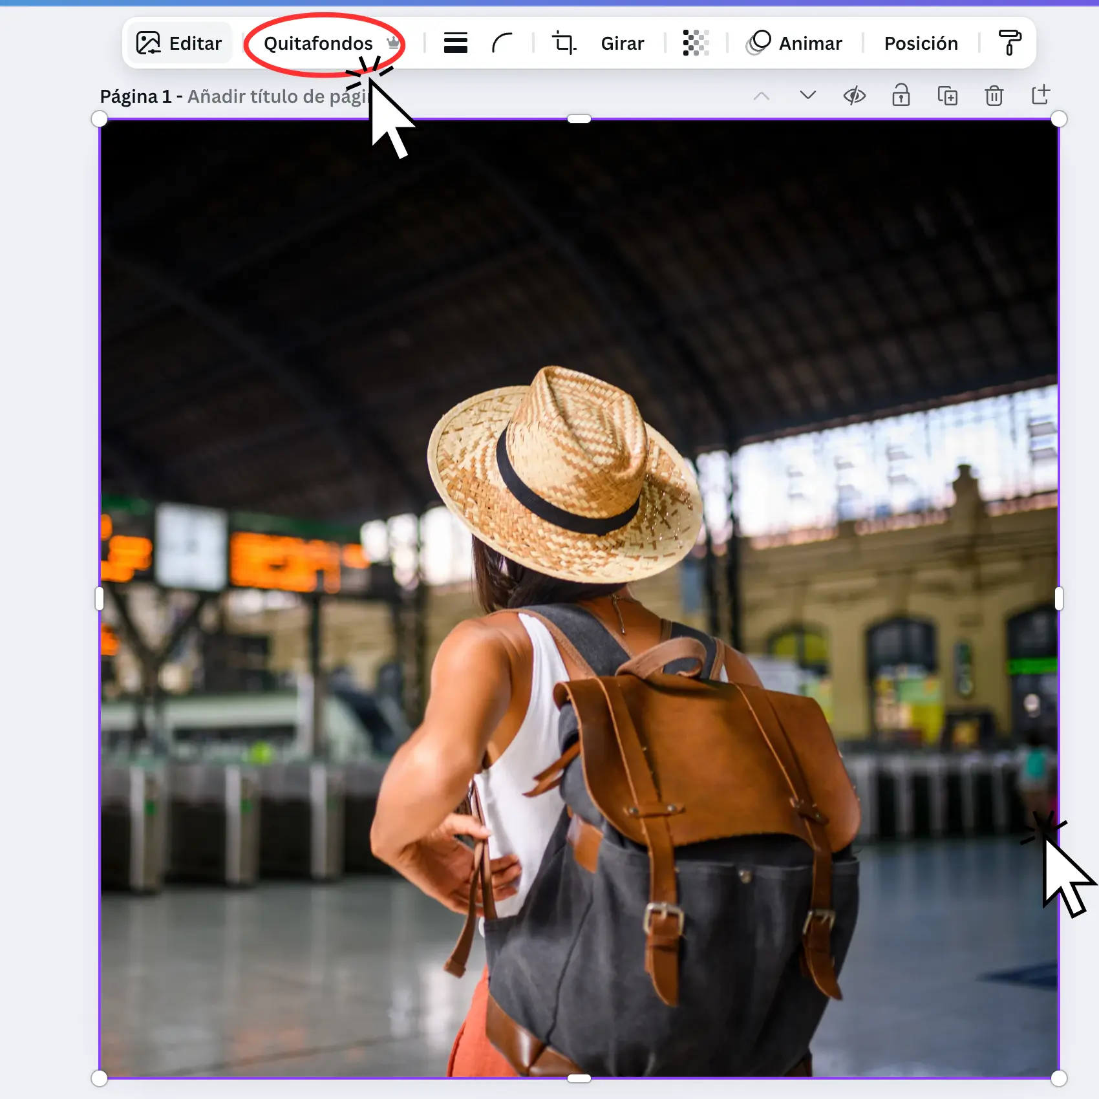Select the corner rounding icon

tap(502, 43)
